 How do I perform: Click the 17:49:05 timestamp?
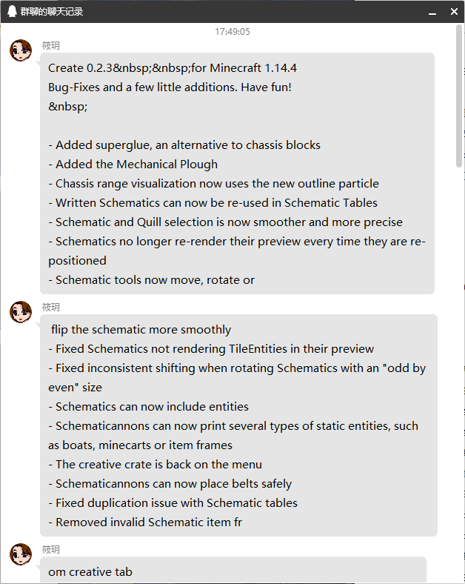point(232,32)
